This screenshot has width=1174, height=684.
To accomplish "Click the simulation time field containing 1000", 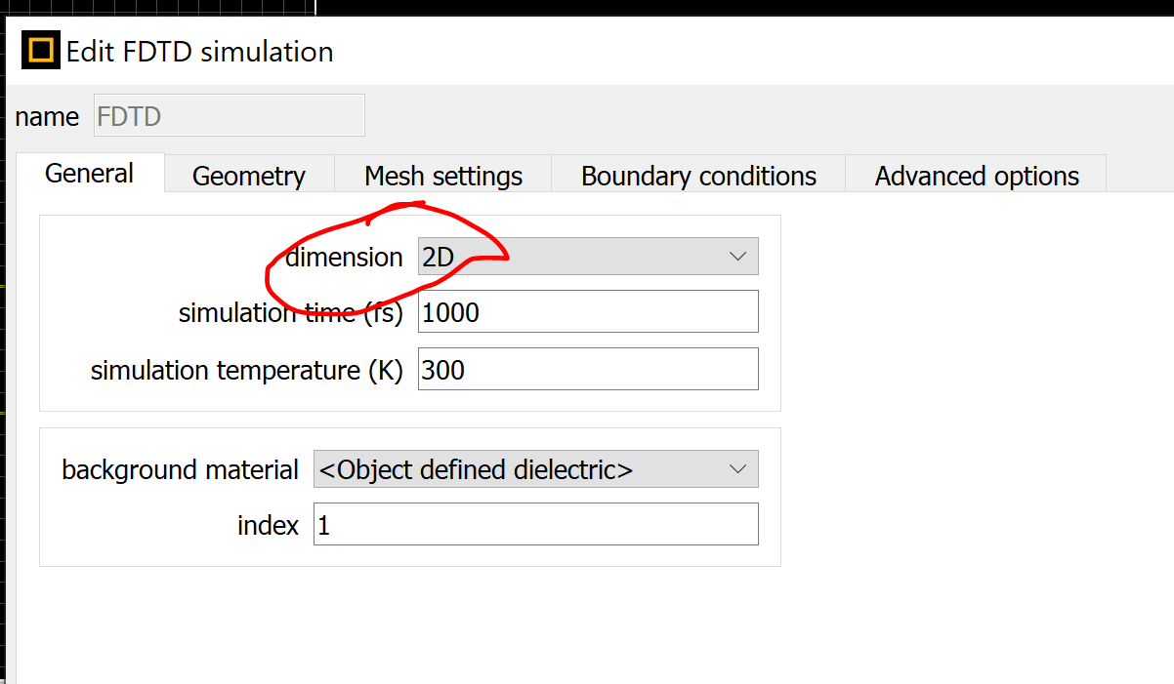I will pyautogui.click(x=588, y=313).
